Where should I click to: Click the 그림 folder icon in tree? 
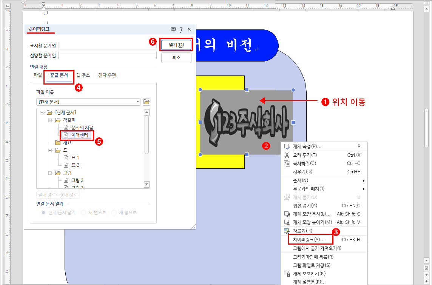(57, 173)
